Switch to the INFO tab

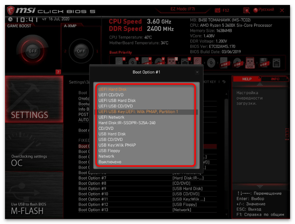(275, 79)
